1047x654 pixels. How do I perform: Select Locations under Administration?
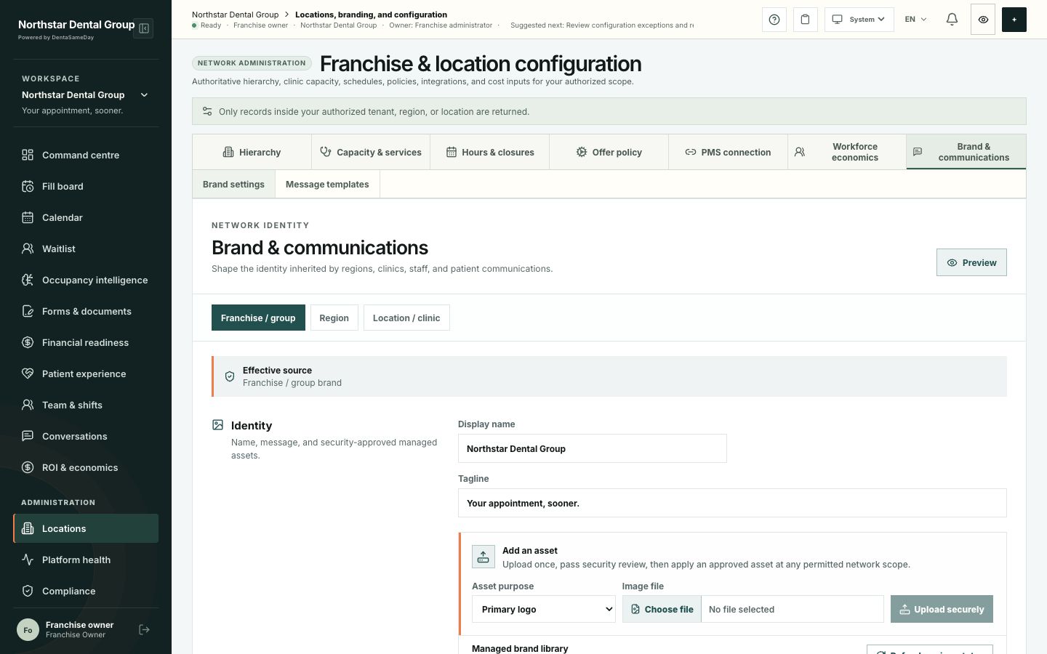(x=86, y=528)
